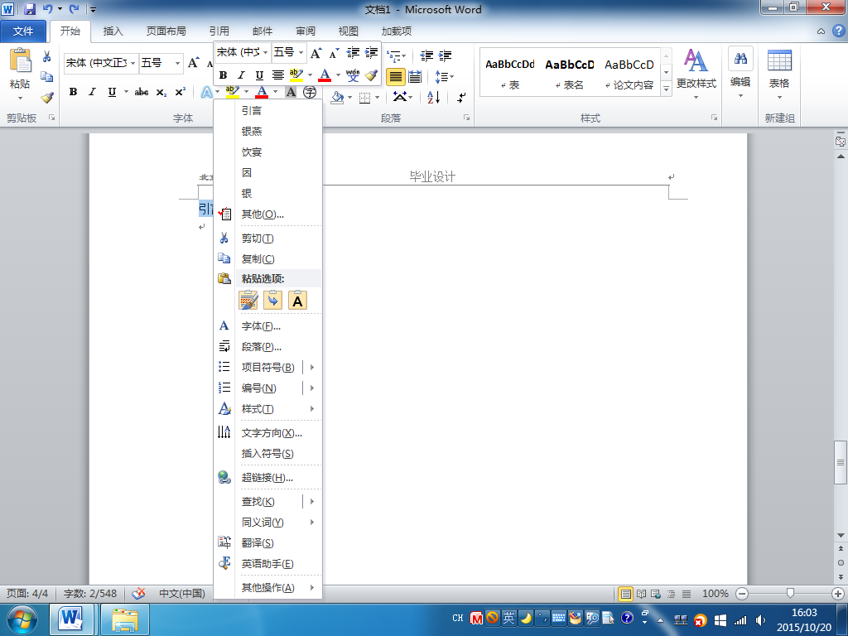The width and height of the screenshot is (848, 636).
Task: Click the Redo arrow in the title bar
Action: point(75,8)
